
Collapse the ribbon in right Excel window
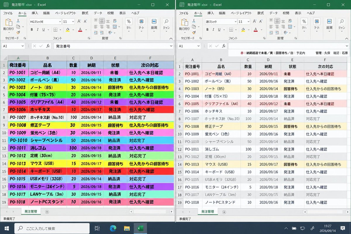pos(347,38)
